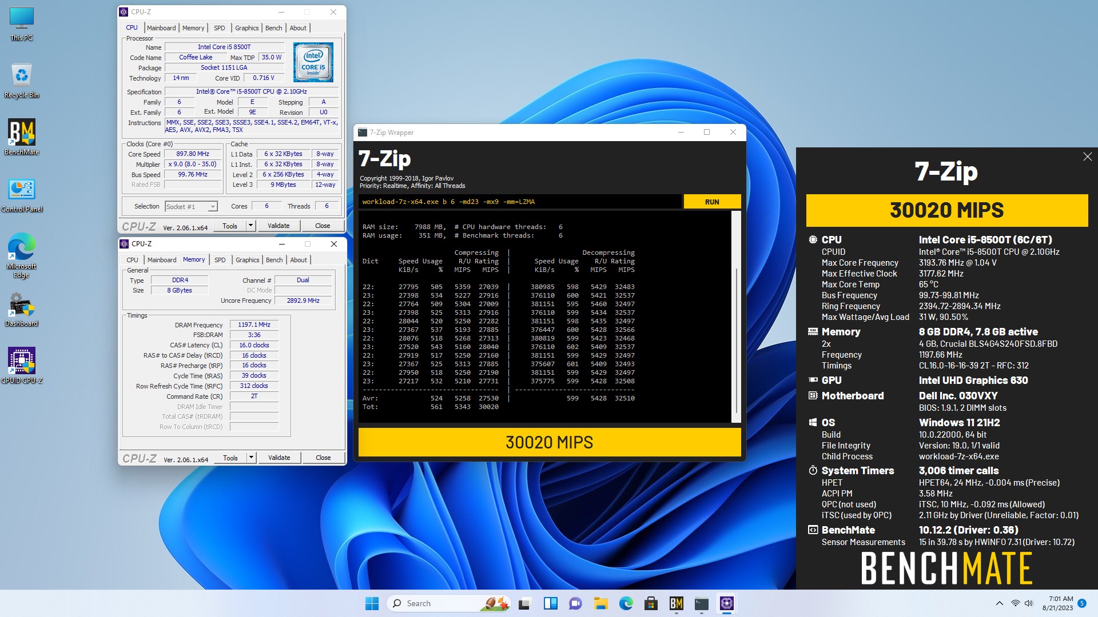The height and width of the screenshot is (617, 1098).
Task: Open Chat icon on the taskbar
Action: point(575,603)
